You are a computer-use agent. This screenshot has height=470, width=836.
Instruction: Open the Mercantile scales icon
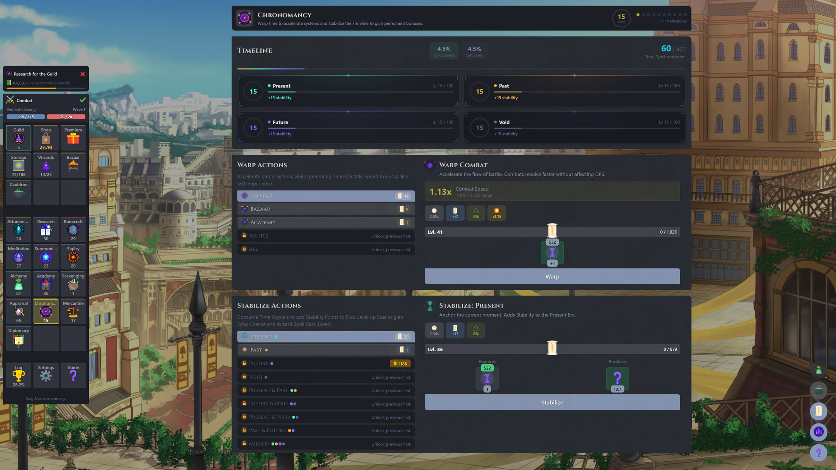click(73, 312)
